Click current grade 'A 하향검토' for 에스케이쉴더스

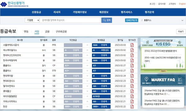coord(101,50)
